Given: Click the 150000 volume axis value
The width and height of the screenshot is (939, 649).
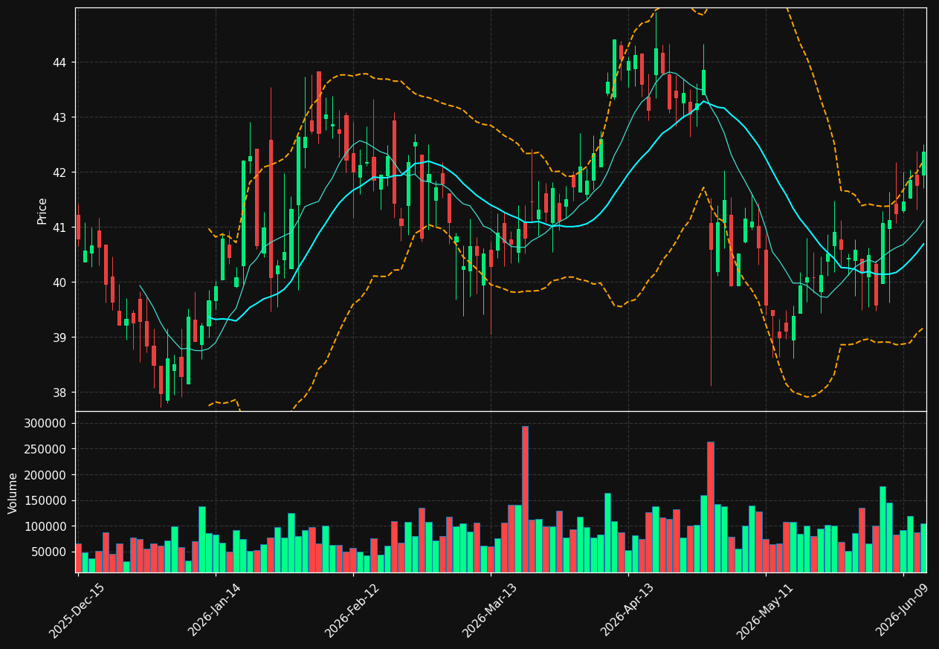Looking at the screenshot, I should (45, 500).
